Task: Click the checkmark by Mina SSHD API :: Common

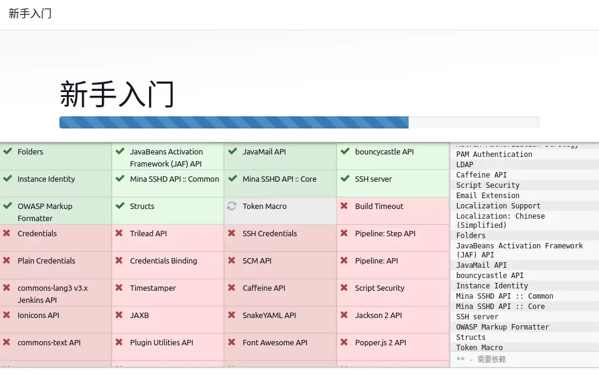Action: pos(120,178)
